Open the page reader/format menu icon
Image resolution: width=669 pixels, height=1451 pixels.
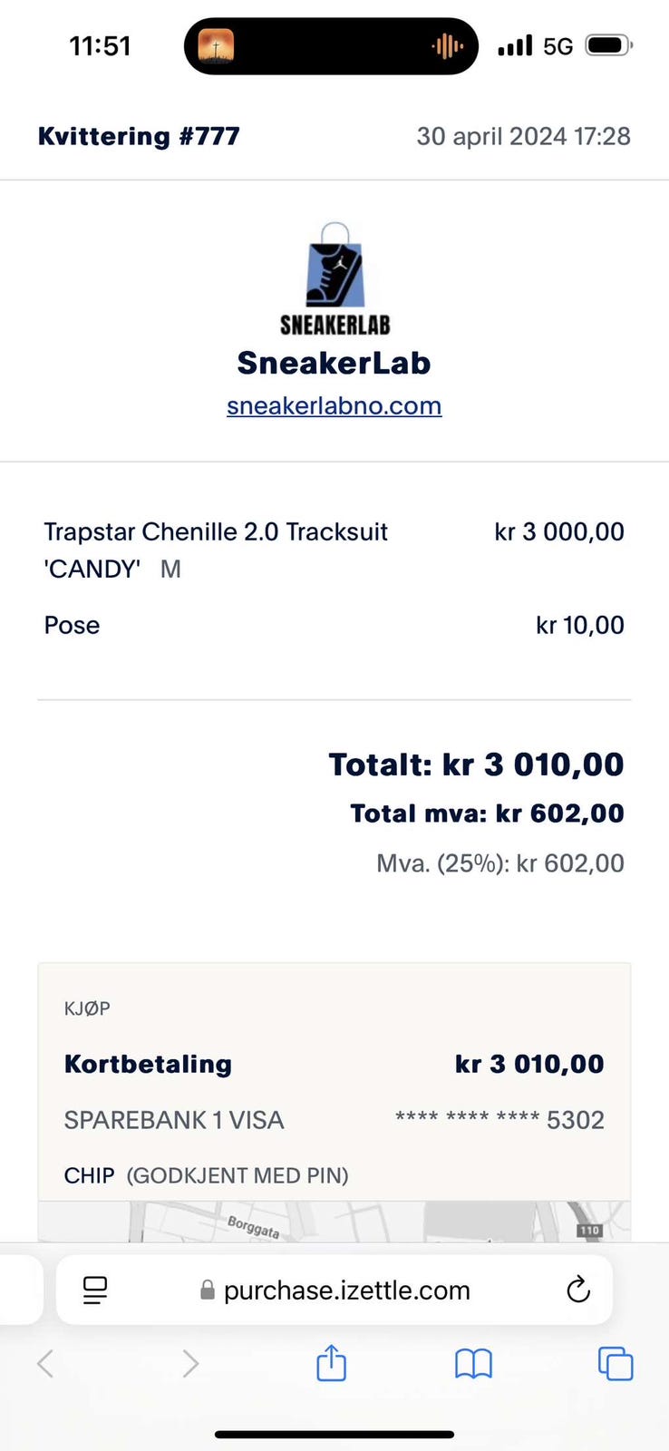[x=95, y=1290]
